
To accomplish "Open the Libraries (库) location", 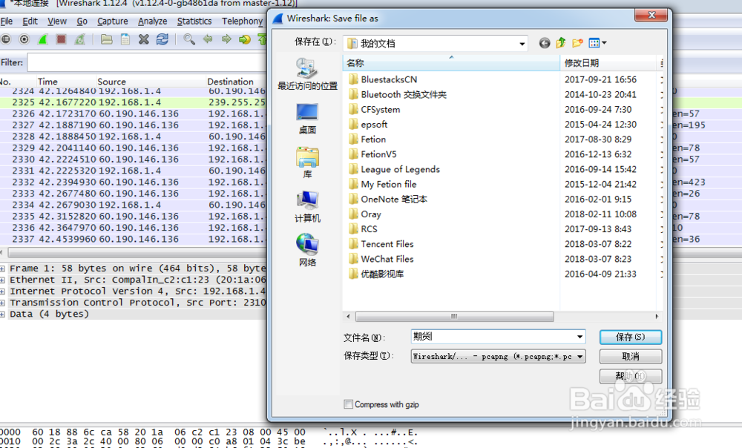I will 308,162.
